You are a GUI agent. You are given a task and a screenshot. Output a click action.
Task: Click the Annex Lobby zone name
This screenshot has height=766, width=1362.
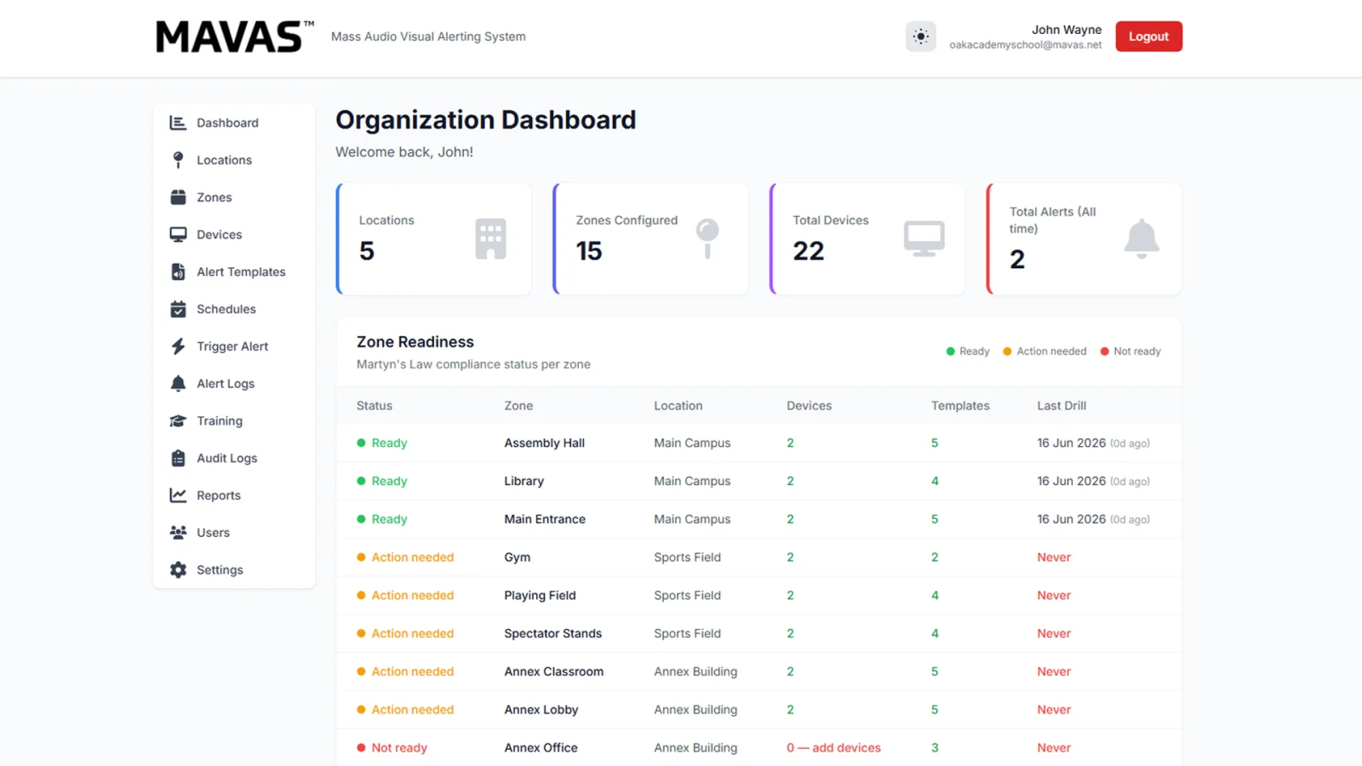coord(541,710)
